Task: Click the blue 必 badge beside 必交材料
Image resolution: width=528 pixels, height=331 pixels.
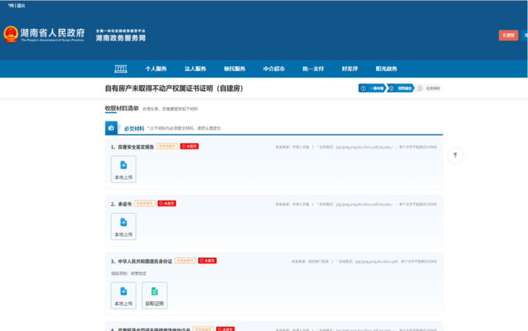Action: [x=110, y=127]
